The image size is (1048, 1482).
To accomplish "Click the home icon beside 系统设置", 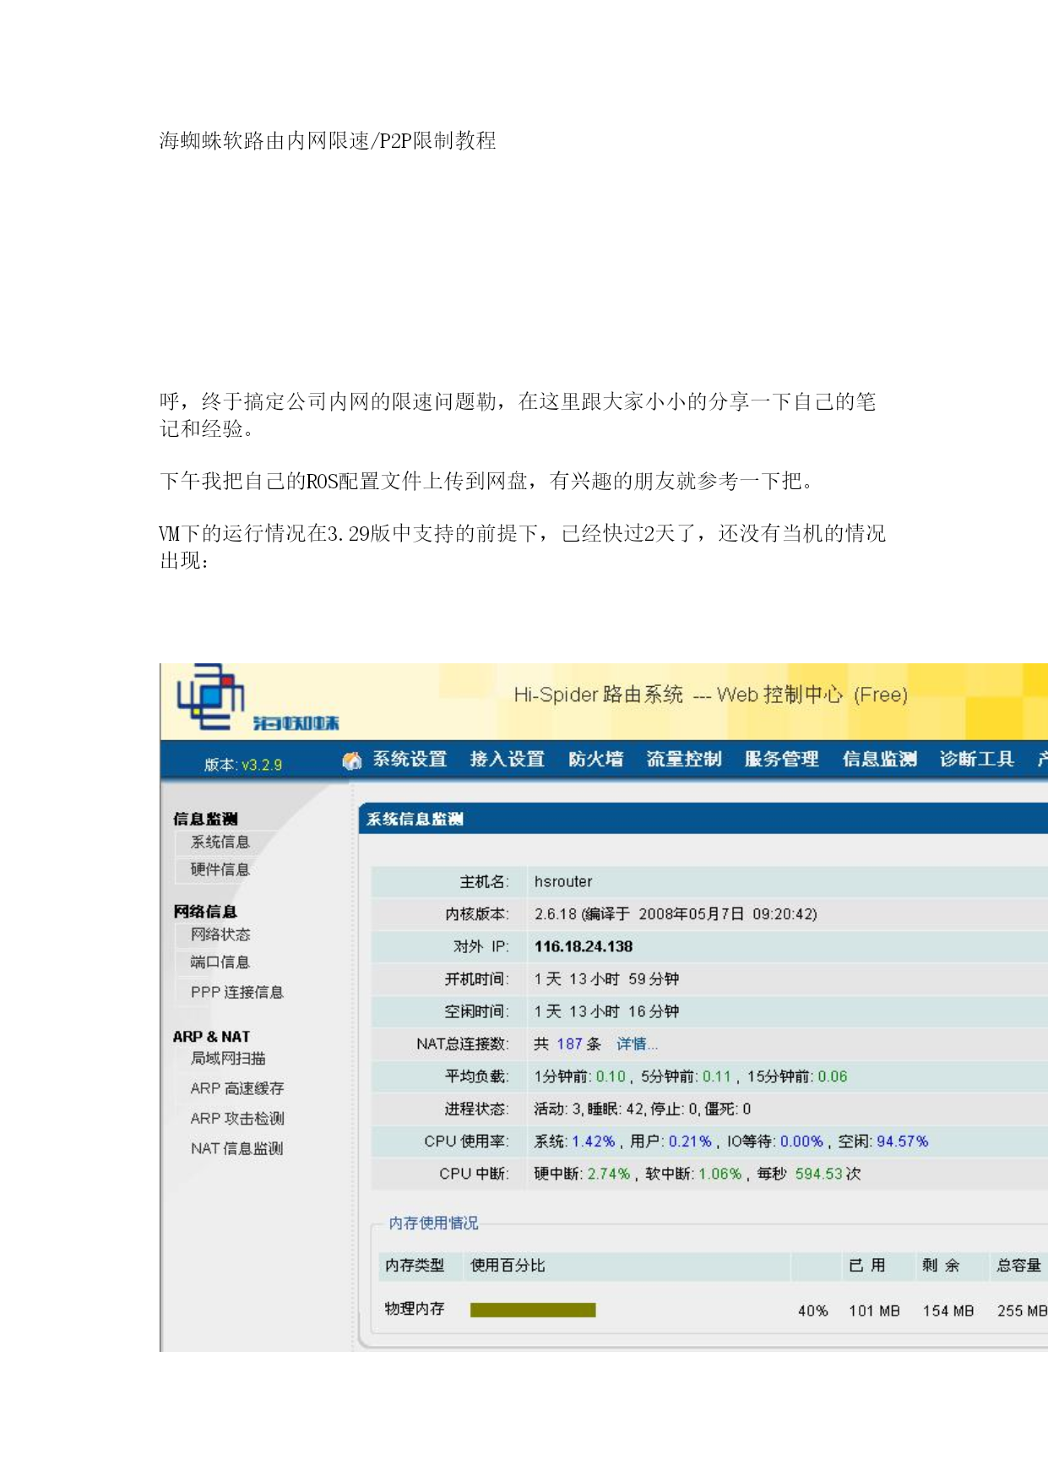I will pos(352,760).
